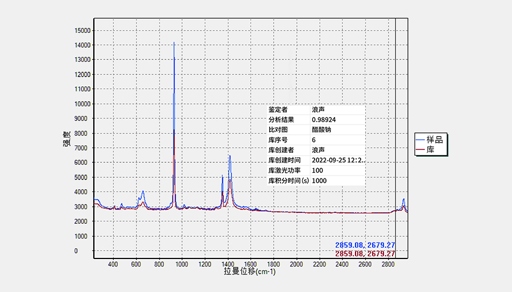Select the 库 legend label
This screenshot has width=512, height=292.
431,150
